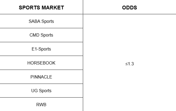Viewport: 176px width, 111px height.
Task: Choose the E1-Sports market entry
Action: coord(41,49)
